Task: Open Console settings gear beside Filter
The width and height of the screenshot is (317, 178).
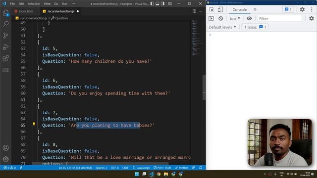Action: click(x=312, y=19)
